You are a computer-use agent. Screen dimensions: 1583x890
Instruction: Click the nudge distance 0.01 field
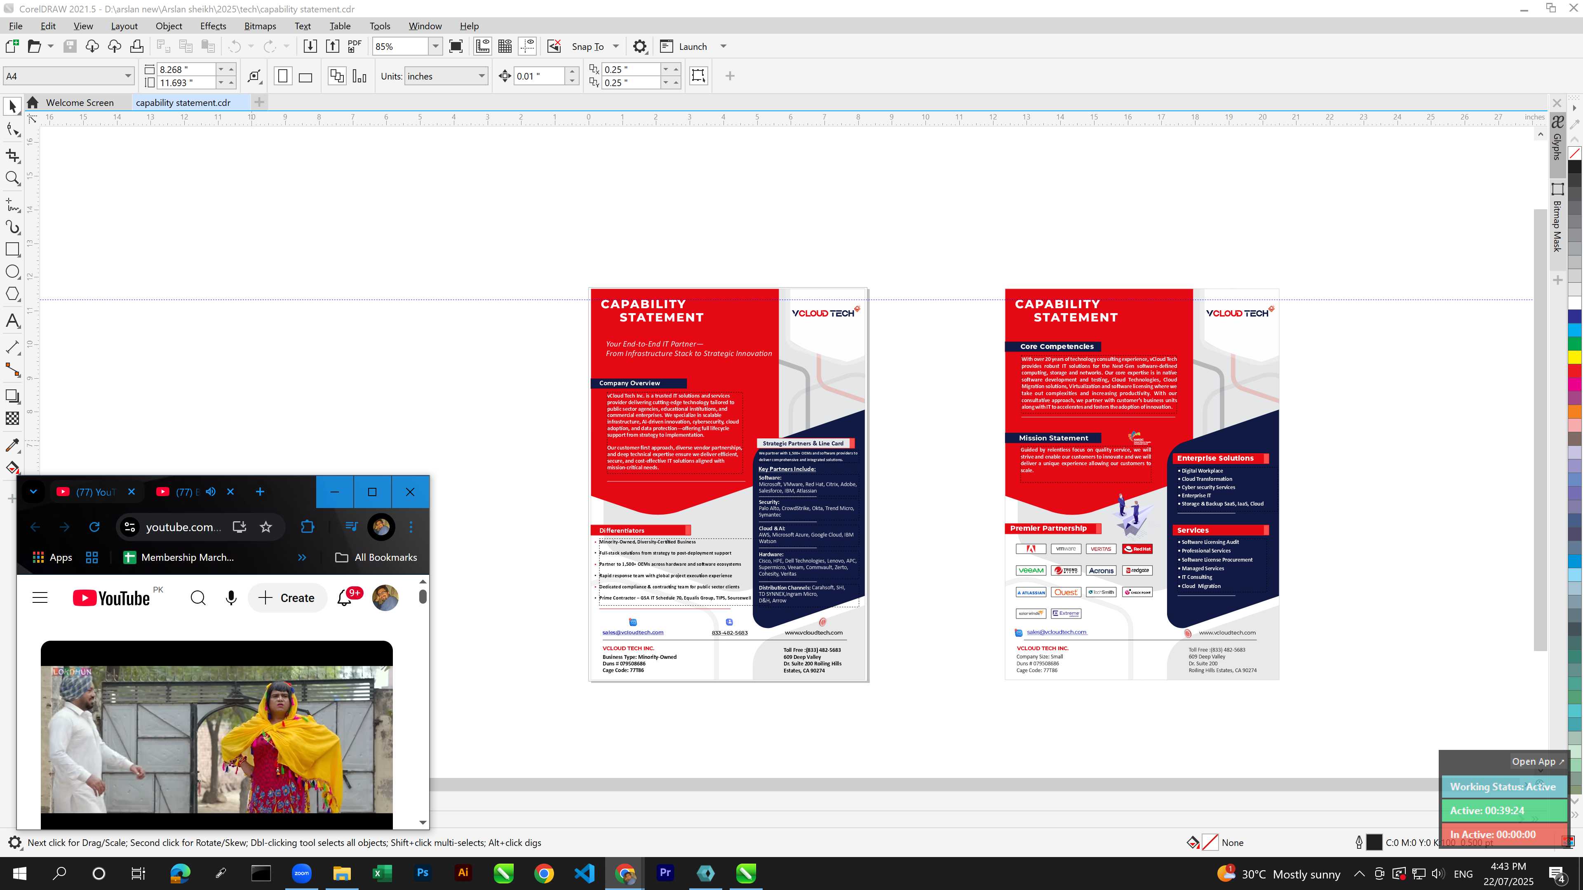(x=539, y=76)
